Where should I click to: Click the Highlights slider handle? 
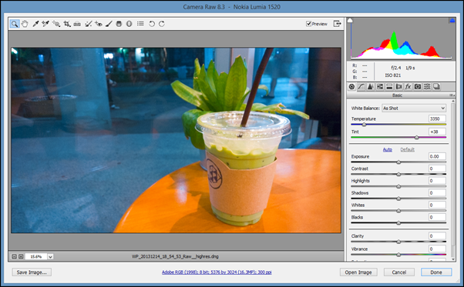[x=398, y=186]
